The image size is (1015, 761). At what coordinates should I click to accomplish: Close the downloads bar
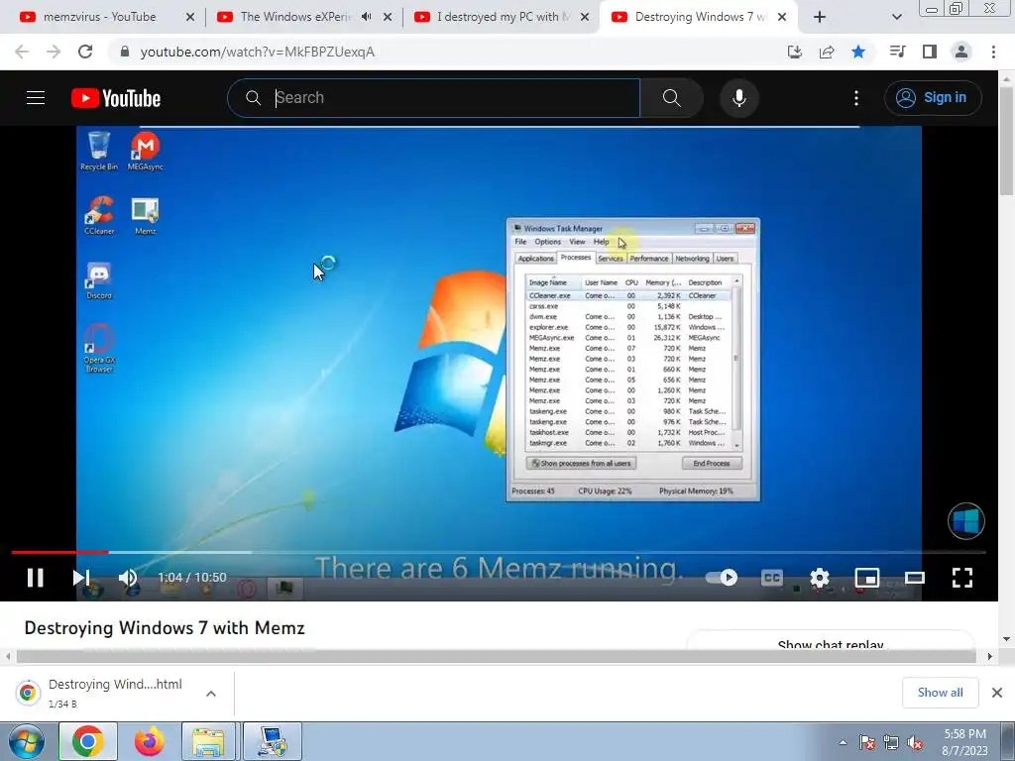pyautogui.click(x=997, y=693)
